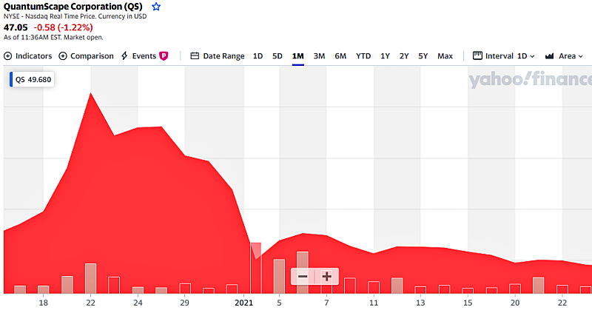This screenshot has height=310, width=592.
Task: Choose the YTD time range
Action: pos(363,56)
